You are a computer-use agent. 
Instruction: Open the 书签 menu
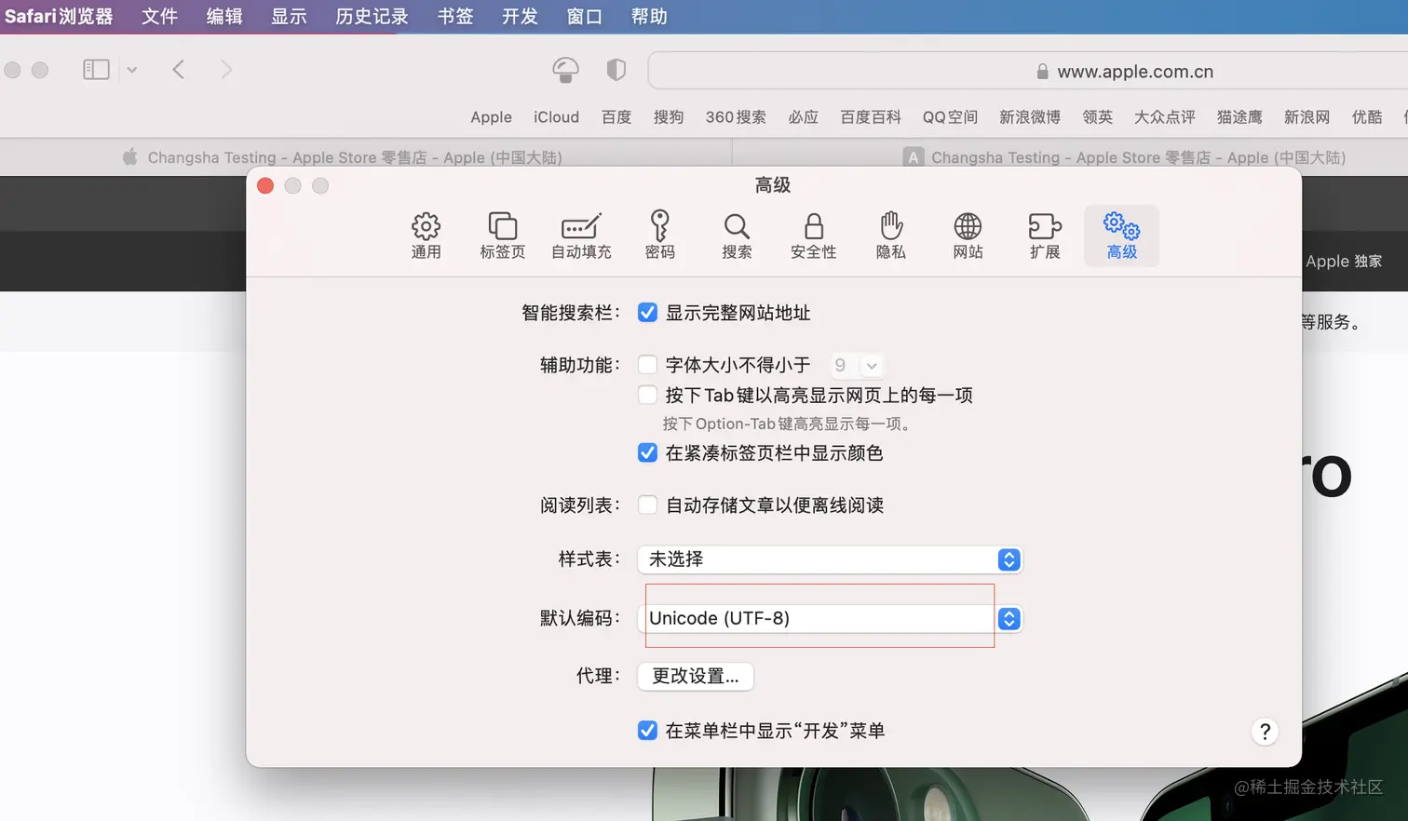point(455,17)
